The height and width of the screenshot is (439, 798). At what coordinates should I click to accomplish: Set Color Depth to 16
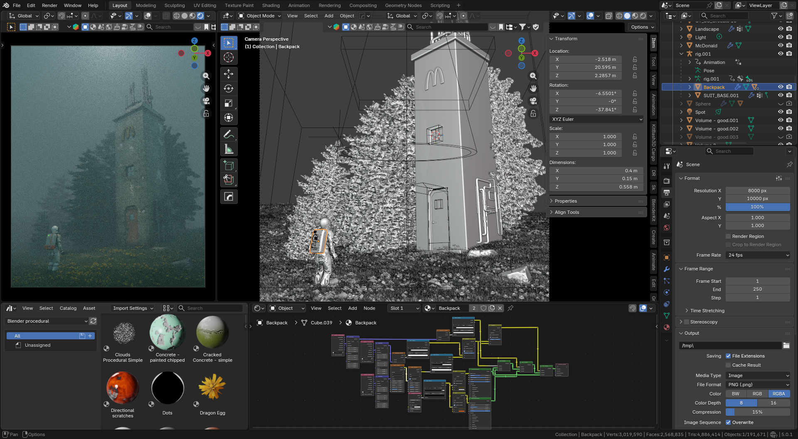coord(773,403)
